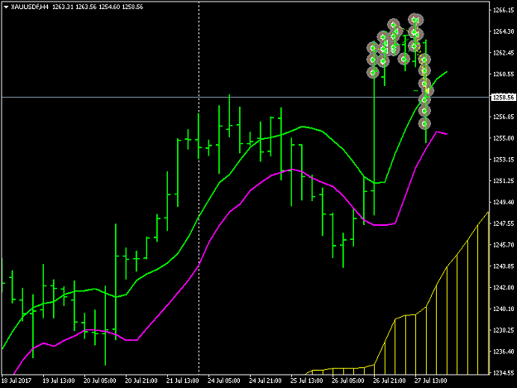Click the 25 Jul 13:00 time label
Viewport: 517px width, 388px height.
[x=307, y=381]
